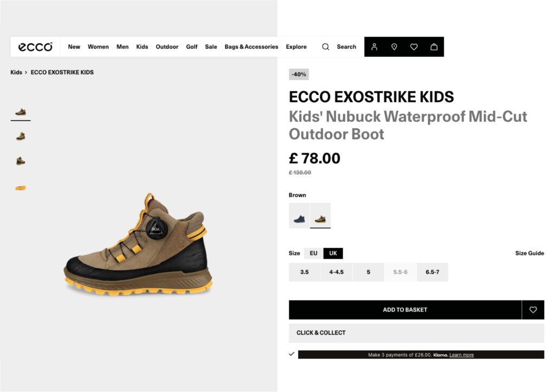Switch size units to UK
This screenshot has width=555, height=392.
[333, 253]
